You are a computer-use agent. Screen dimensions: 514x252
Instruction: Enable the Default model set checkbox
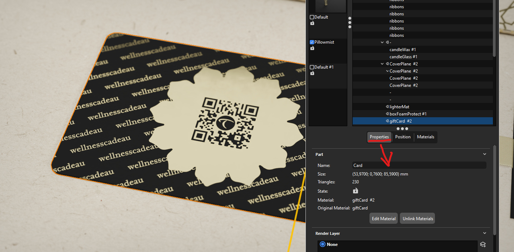pos(312,17)
